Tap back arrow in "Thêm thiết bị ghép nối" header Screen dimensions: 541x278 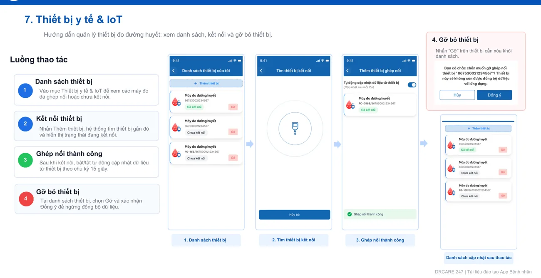(x=348, y=71)
